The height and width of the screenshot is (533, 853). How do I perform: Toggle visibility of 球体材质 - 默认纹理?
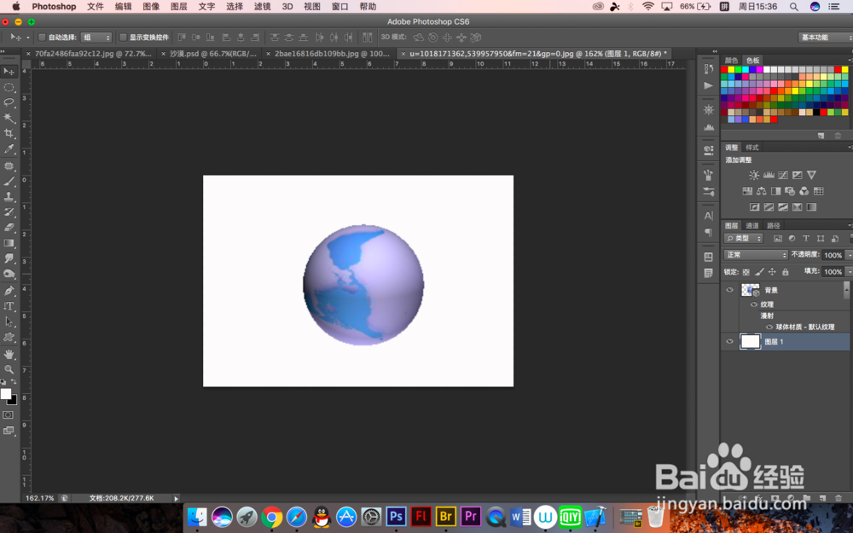pyautogui.click(x=769, y=327)
